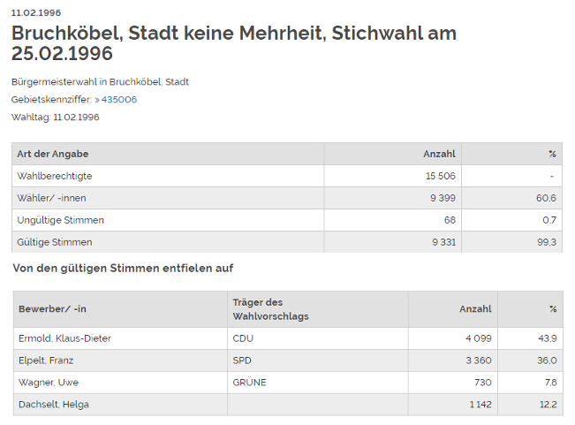
Task: Click the 'Bewerber/ -in' column header
Action: [x=53, y=309]
